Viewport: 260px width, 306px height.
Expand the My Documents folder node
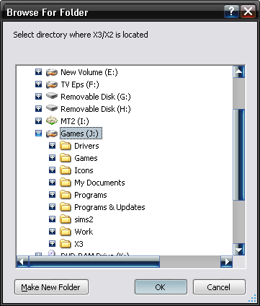coord(52,183)
